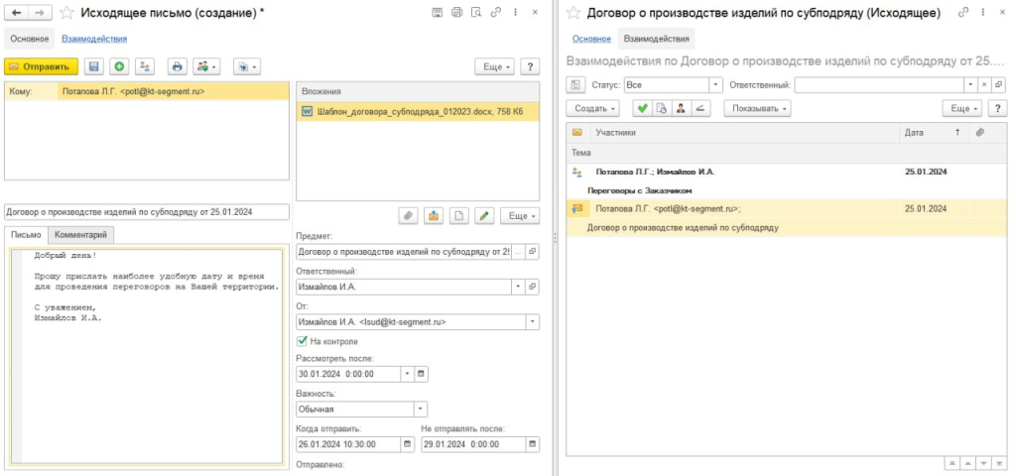
Task: Expand the 'Важность' dropdown
Action: coord(420,408)
